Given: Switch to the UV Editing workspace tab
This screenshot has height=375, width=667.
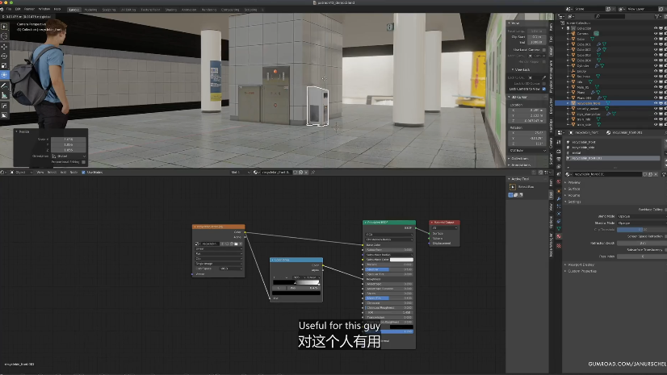Looking at the screenshot, I should pos(128,10).
